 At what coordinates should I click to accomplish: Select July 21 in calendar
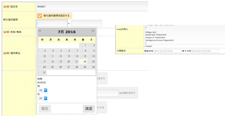[x=75, y=62]
